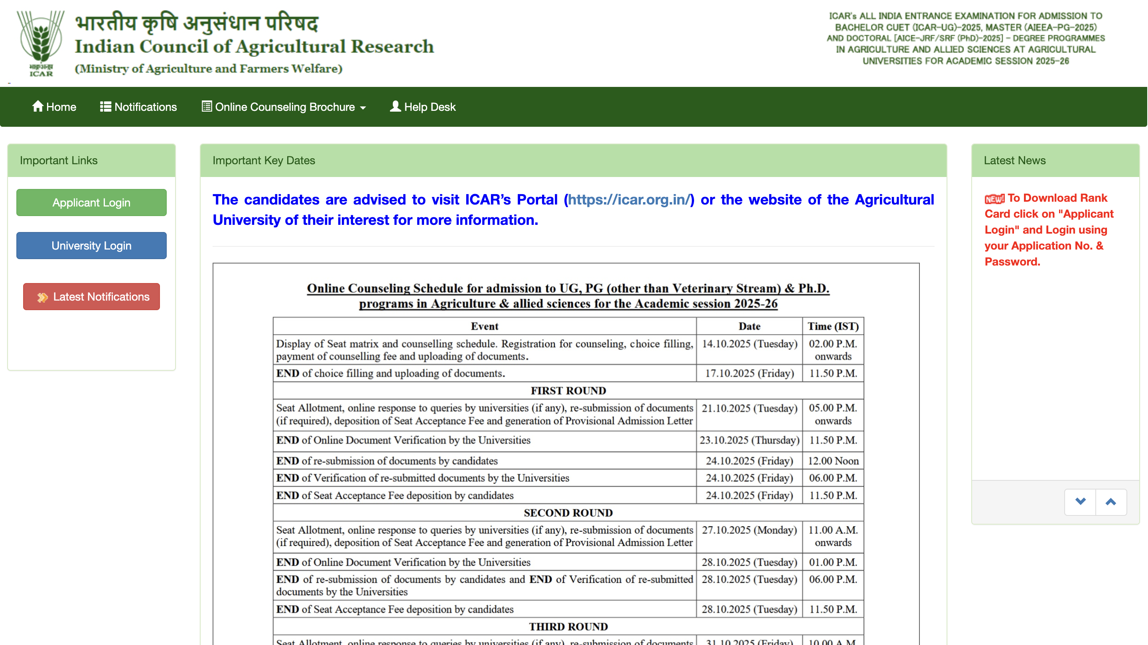This screenshot has width=1148, height=645.
Task: Click the Help Desk person icon
Action: [x=395, y=106]
